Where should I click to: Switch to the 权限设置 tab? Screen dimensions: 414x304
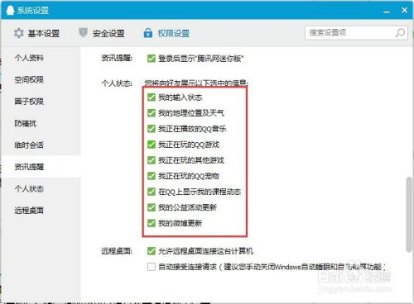tap(166, 33)
